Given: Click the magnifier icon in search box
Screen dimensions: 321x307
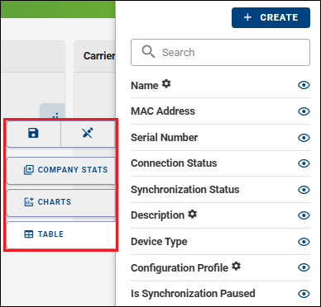Looking at the screenshot, I should coord(148,52).
